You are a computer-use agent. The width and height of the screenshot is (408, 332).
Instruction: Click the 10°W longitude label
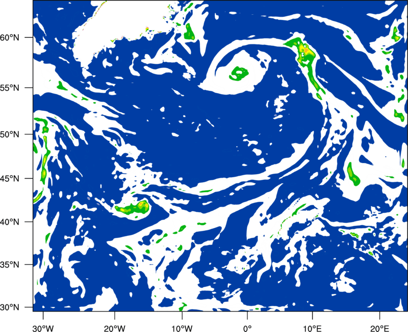coord(182,328)
